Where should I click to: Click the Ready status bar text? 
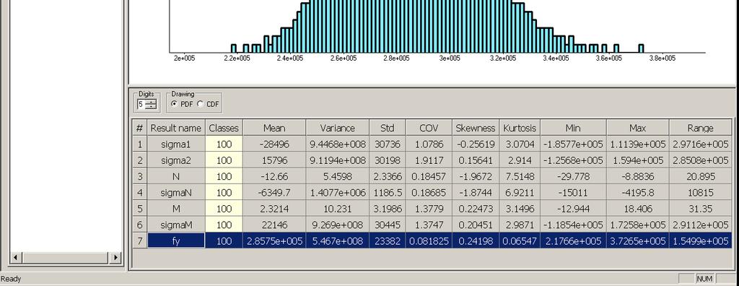[x=11, y=279]
